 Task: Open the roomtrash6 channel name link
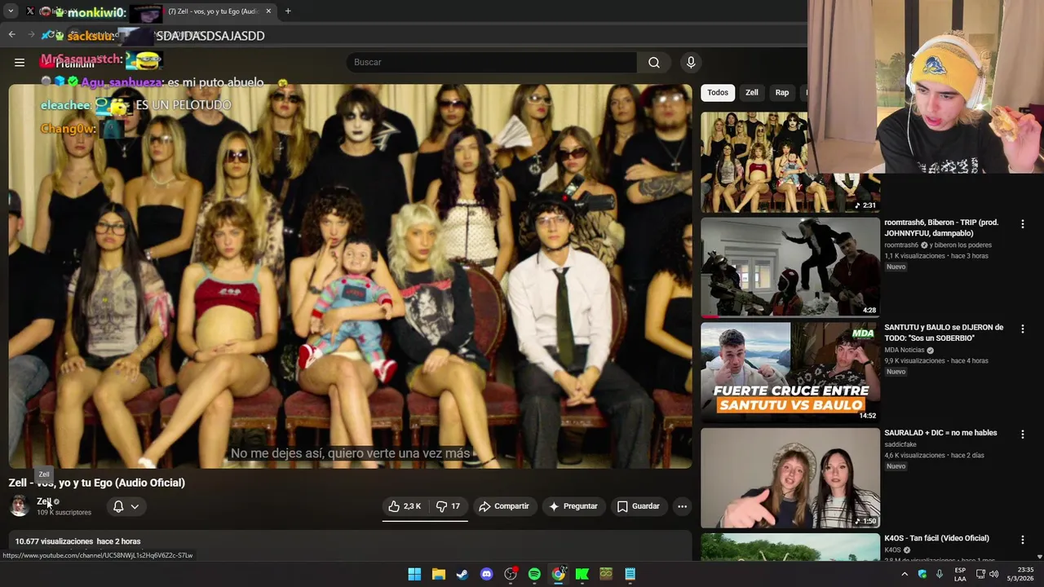(901, 245)
